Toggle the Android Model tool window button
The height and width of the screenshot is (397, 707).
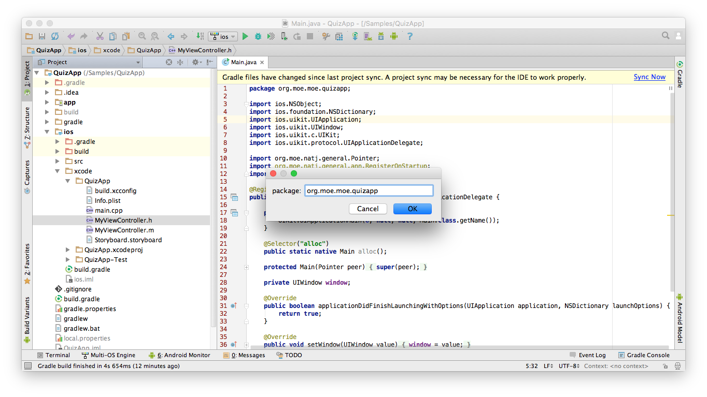680,318
